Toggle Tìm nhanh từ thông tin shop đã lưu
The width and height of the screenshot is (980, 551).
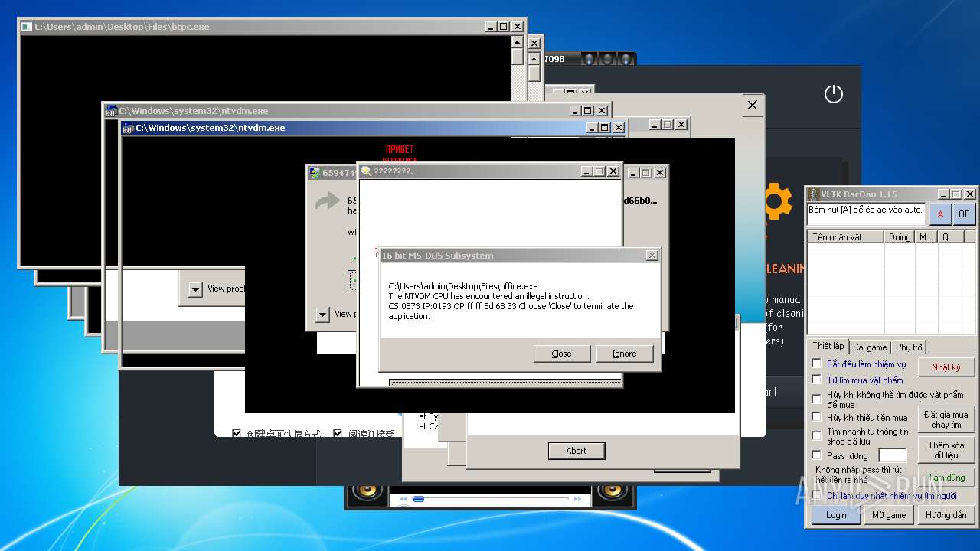pos(817,435)
